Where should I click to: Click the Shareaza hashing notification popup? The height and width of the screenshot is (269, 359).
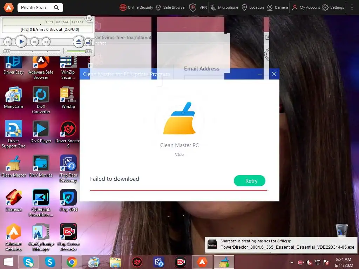pos(281,245)
